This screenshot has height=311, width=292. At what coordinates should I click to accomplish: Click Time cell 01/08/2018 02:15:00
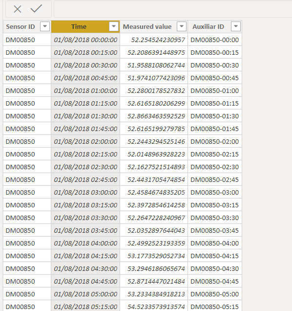point(85,154)
